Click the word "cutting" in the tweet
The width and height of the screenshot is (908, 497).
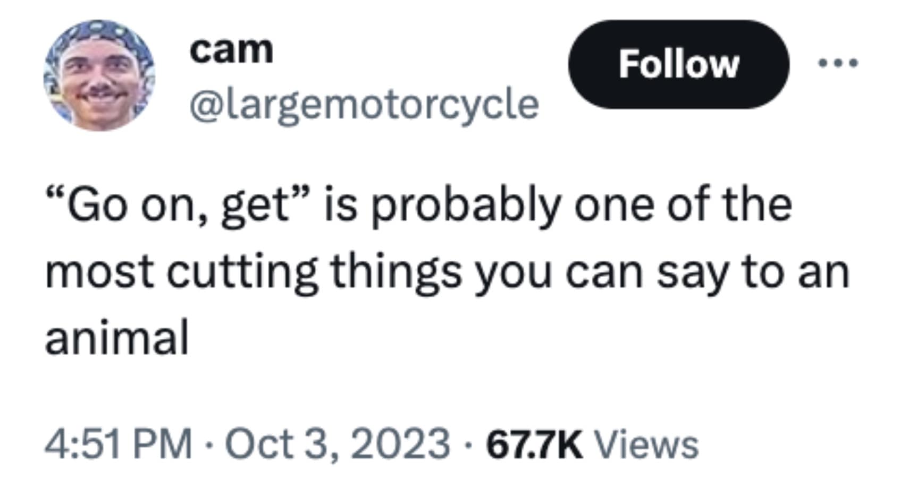pos(242,272)
